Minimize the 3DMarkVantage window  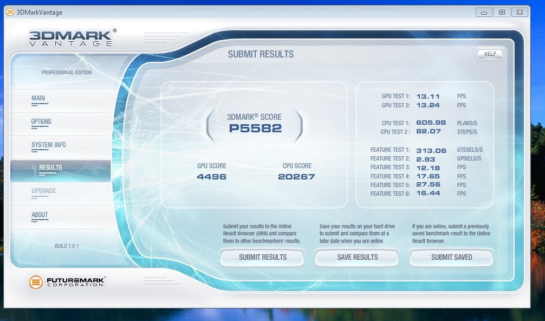click(x=484, y=12)
